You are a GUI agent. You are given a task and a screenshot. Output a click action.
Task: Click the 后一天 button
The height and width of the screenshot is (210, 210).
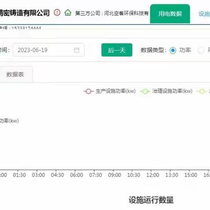tap(117, 50)
